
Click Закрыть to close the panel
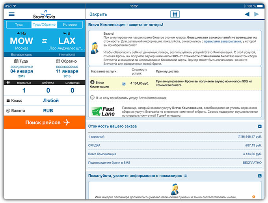(98, 14)
